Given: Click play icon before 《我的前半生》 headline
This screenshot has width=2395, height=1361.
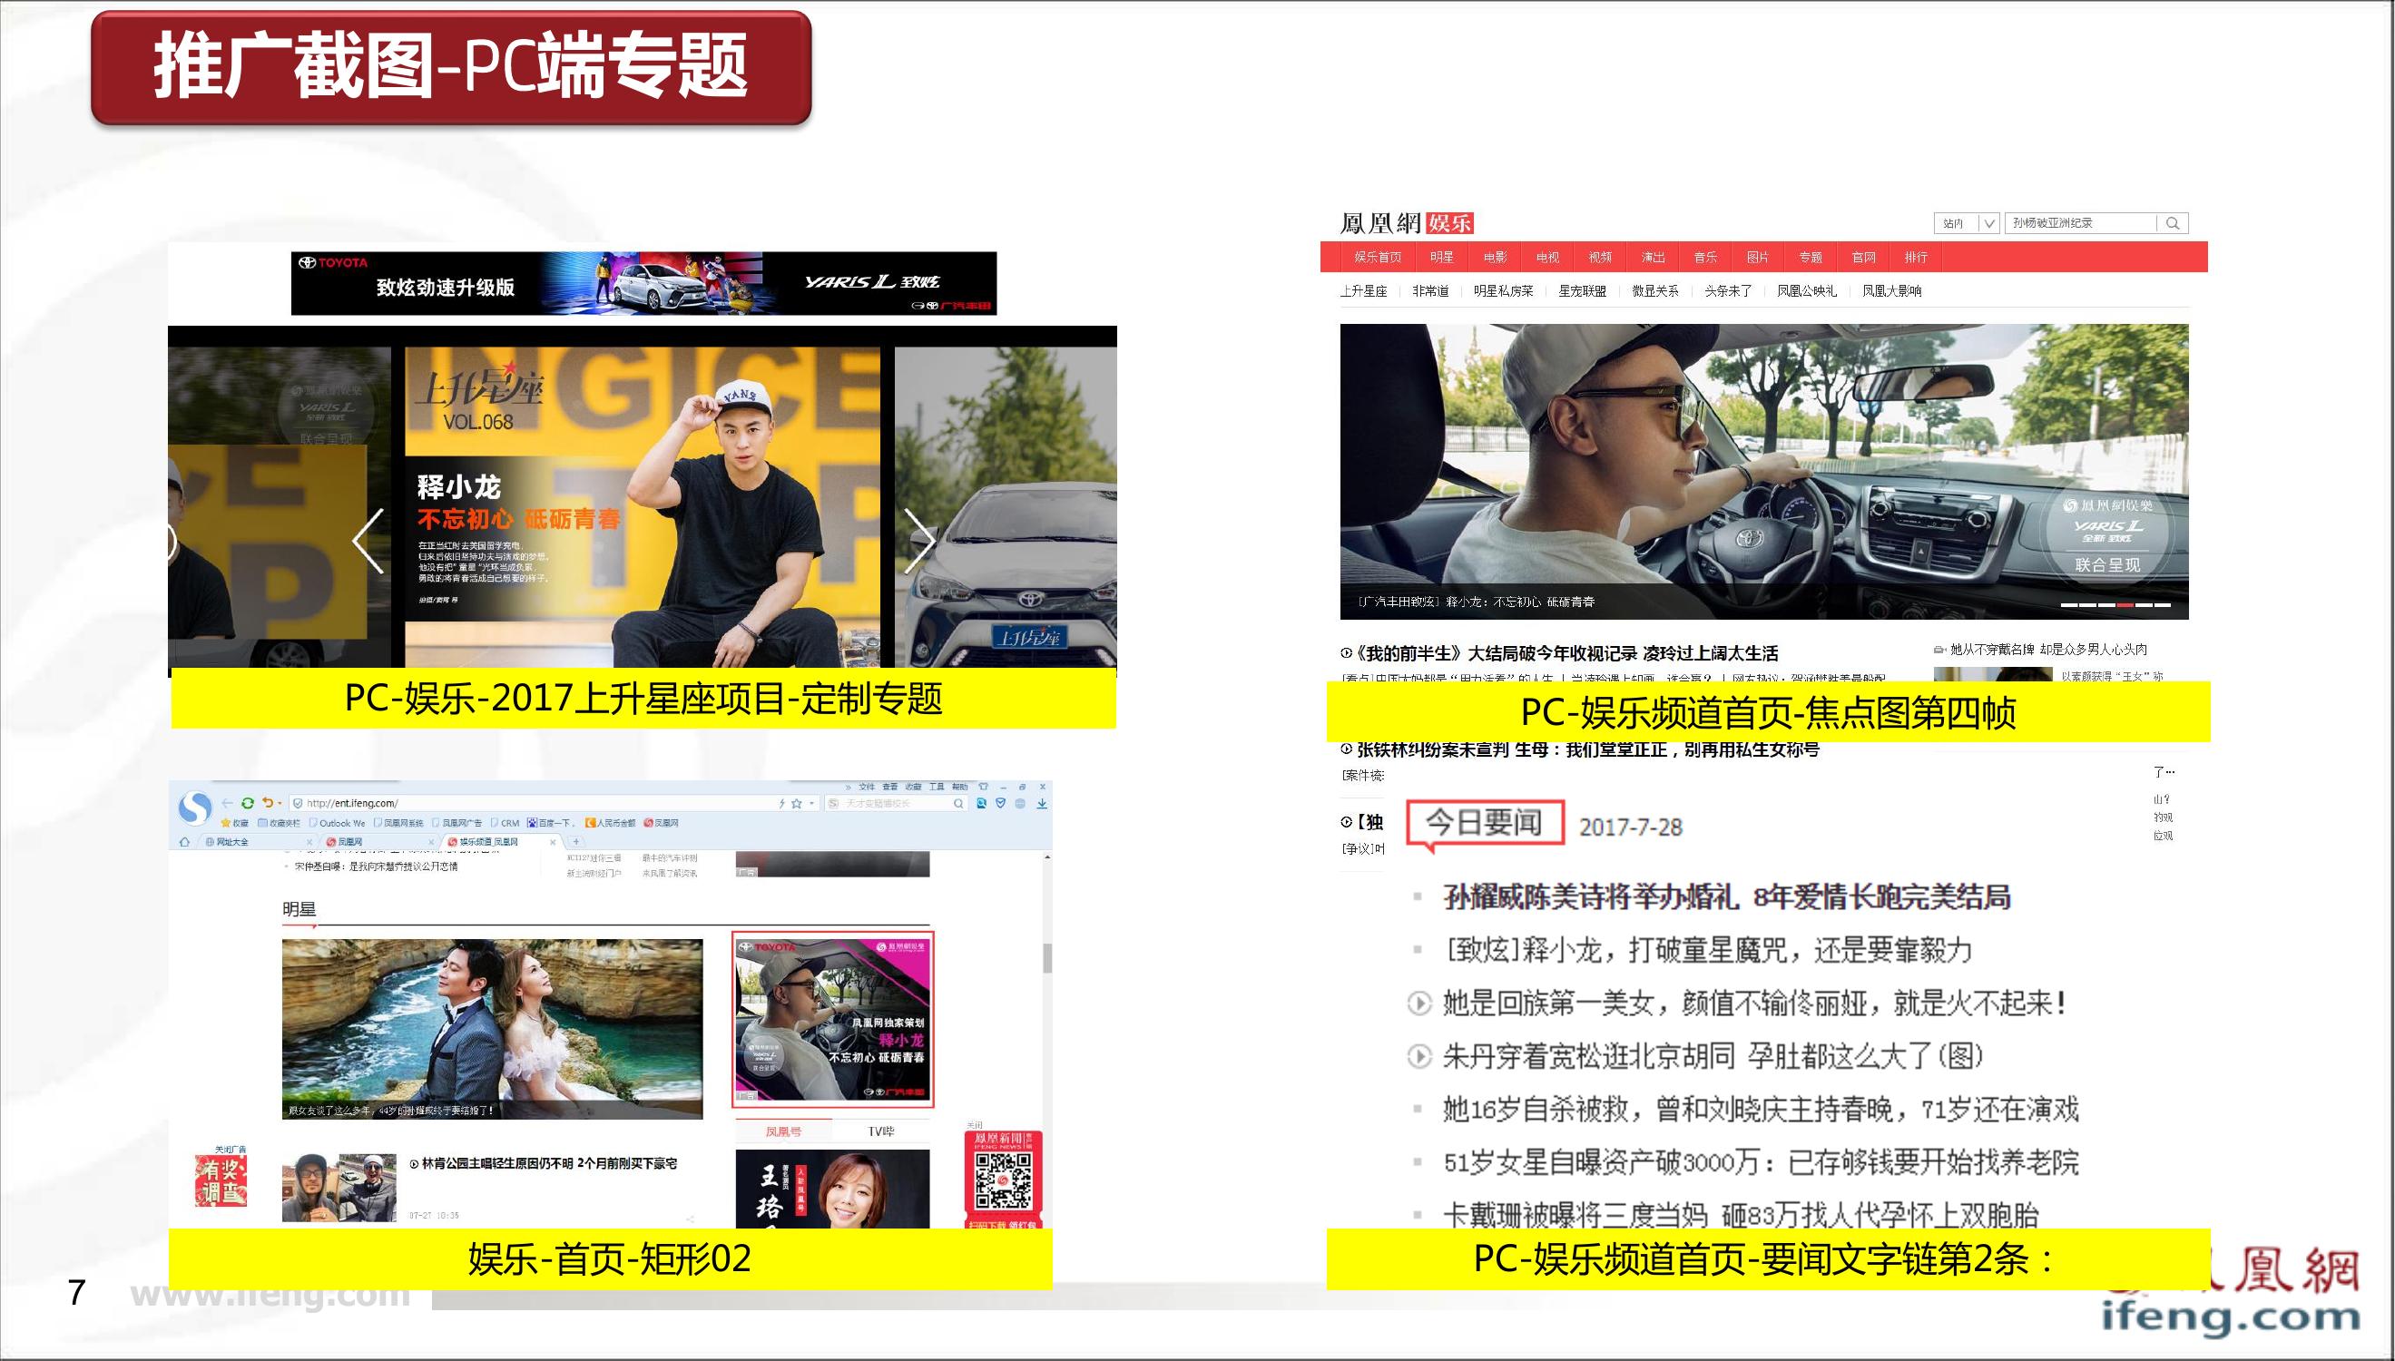Looking at the screenshot, I should (1346, 653).
